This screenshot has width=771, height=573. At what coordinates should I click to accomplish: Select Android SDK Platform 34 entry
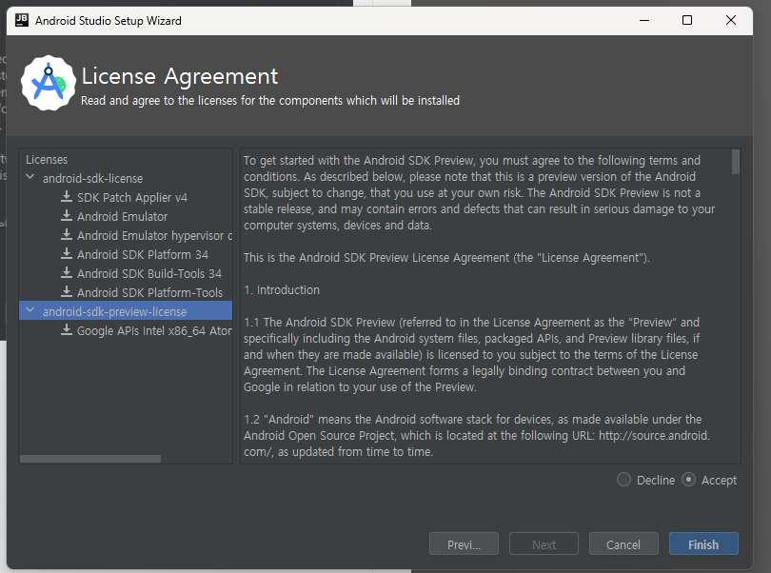(x=143, y=255)
